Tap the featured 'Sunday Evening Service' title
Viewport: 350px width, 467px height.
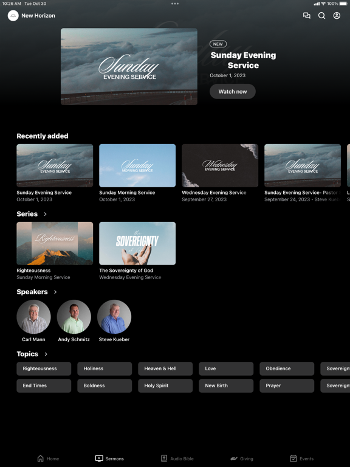click(243, 60)
